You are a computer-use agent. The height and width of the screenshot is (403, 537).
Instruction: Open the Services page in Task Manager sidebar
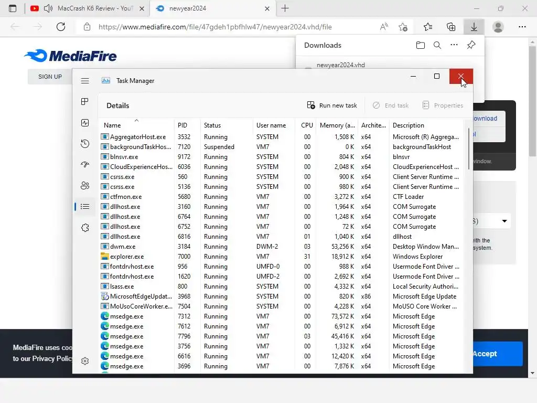coord(85,228)
